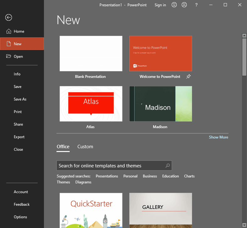
Task: Open Help with the question mark icon
Action: (196, 5)
